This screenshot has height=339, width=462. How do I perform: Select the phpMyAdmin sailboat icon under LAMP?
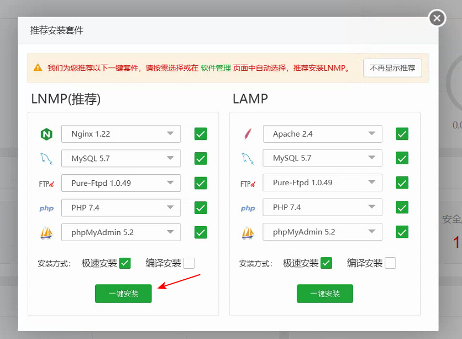[x=249, y=232]
